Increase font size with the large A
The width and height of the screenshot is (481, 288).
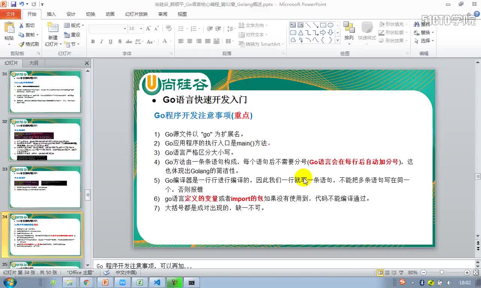coord(148,28)
